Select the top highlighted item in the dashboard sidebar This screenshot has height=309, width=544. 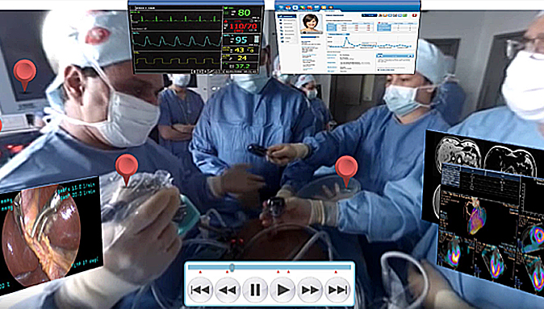288,17
